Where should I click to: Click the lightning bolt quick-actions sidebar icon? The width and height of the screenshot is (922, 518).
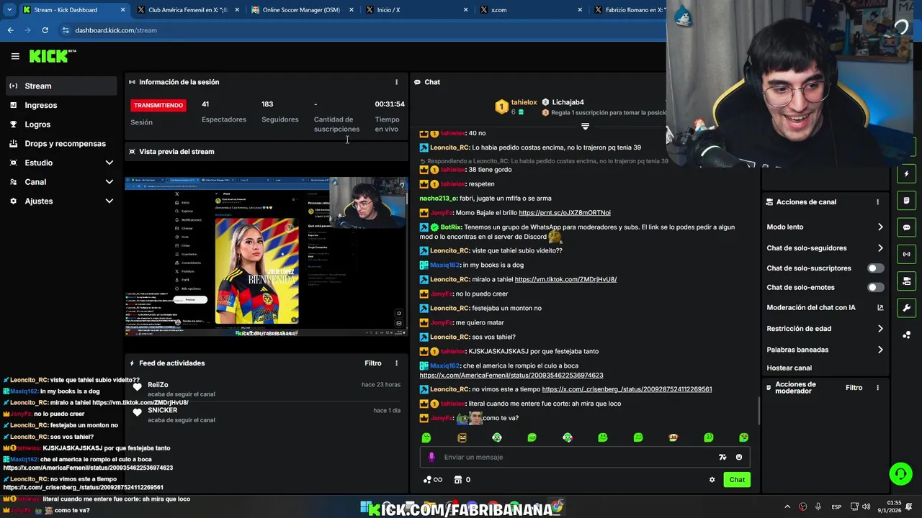[x=906, y=174]
